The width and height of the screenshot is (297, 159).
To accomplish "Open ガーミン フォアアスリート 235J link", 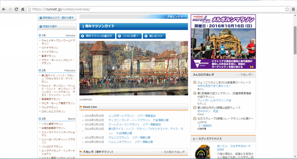I will point(234,148).
